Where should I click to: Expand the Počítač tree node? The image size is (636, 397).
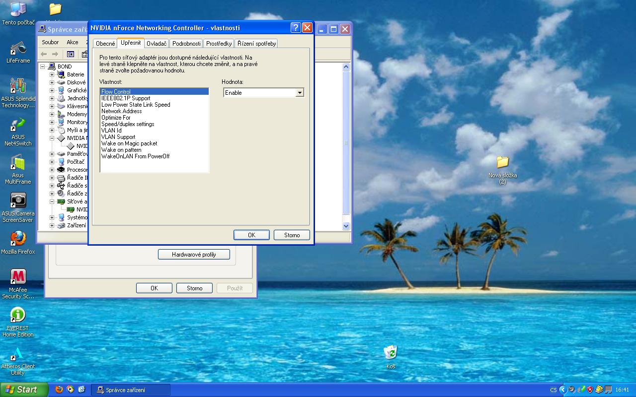52,162
